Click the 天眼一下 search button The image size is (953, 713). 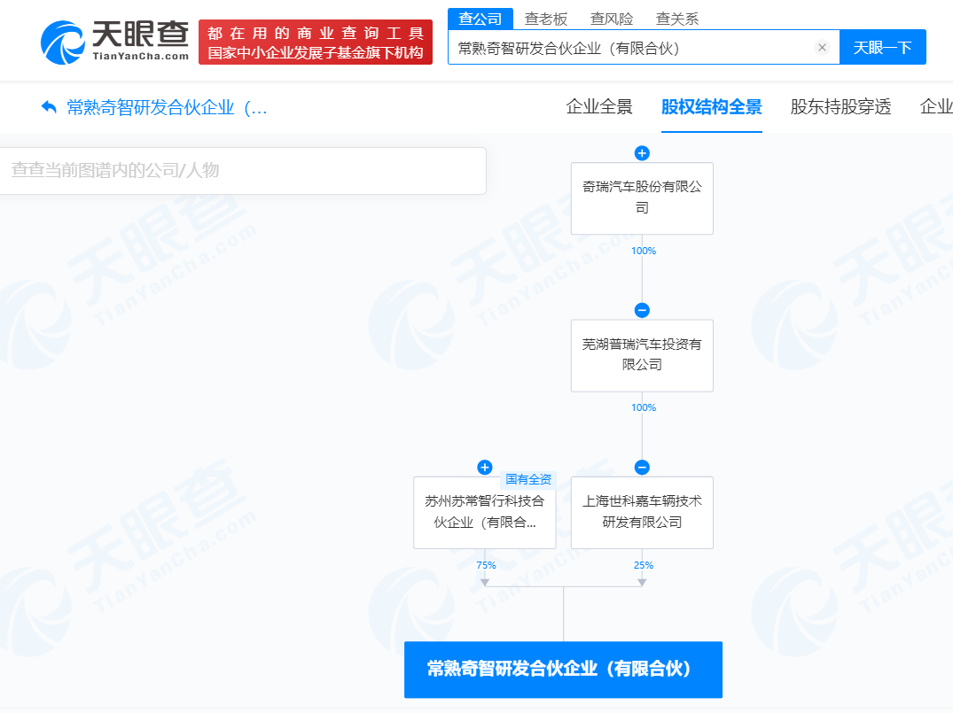(x=882, y=48)
